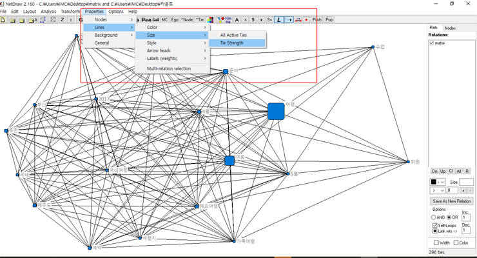The width and height of the screenshot is (477, 258).
Task: Click the Pen toolbar button
Action: [x=146, y=20]
